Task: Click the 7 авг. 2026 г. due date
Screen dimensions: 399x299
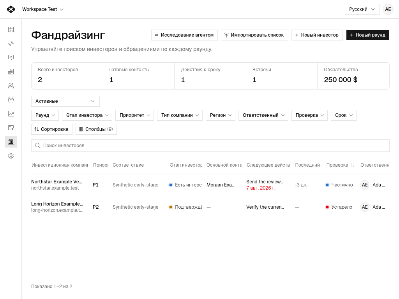Action: click(261, 188)
